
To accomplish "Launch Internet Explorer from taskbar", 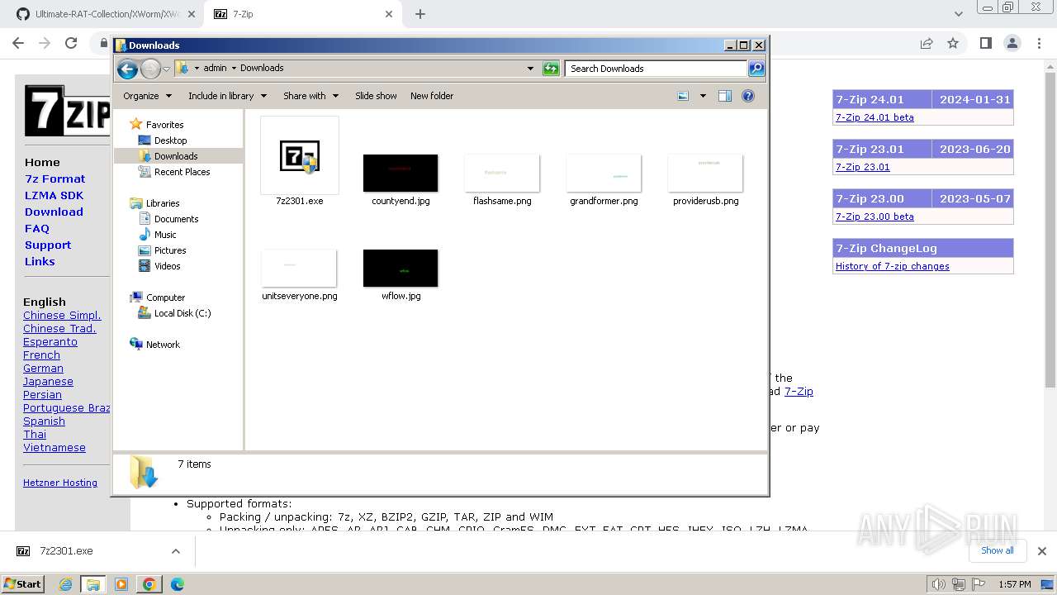I will pyautogui.click(x=65, y=584).
